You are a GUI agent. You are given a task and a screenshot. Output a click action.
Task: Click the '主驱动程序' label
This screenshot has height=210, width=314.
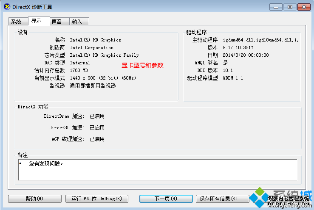(206, 40)
